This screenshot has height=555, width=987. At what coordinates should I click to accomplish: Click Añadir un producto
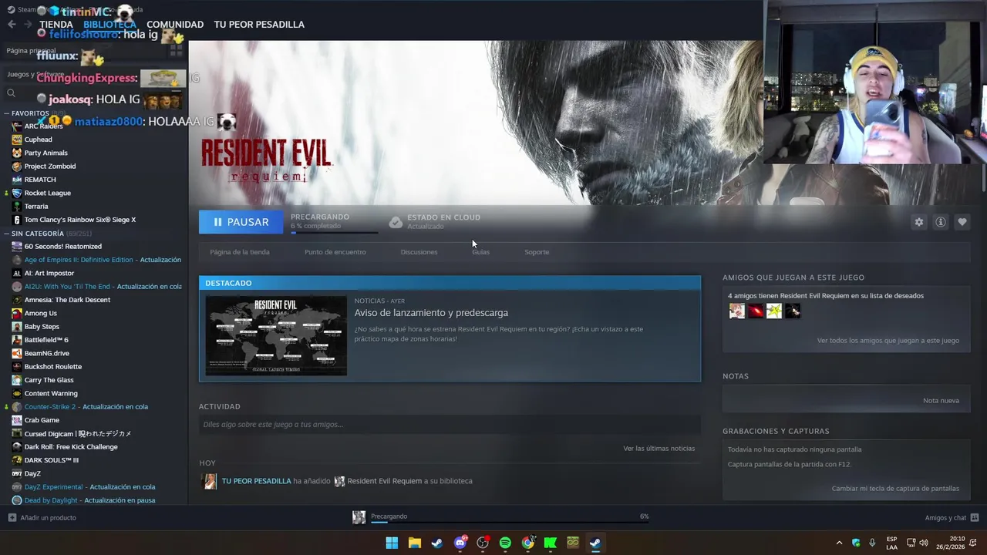click(x=42, y=518)
